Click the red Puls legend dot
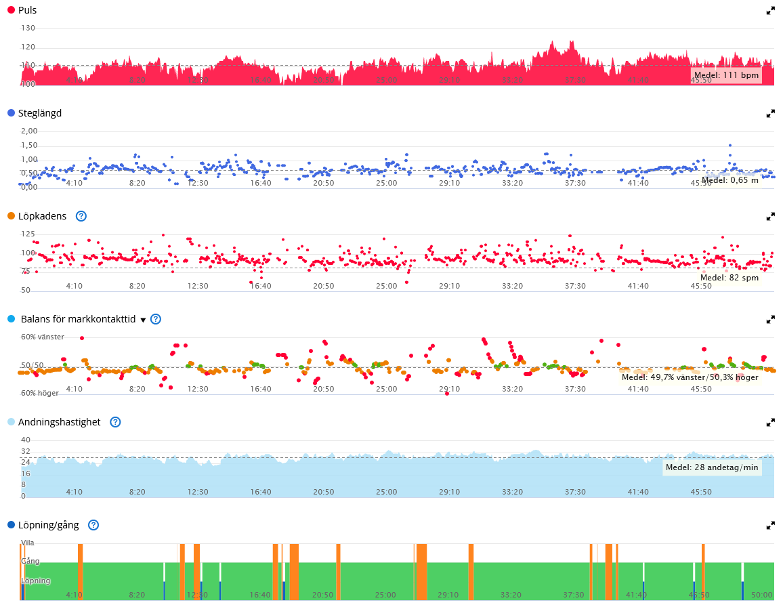The image size is (783, 609). [12, 10]
